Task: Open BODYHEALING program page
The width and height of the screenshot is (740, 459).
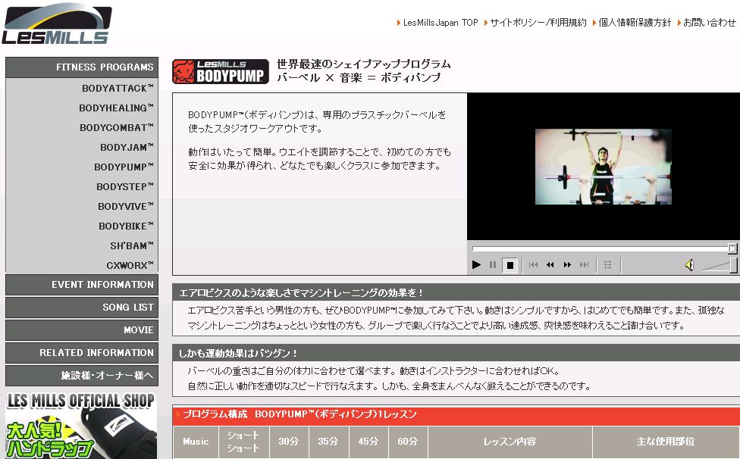Action: (116, 108)
